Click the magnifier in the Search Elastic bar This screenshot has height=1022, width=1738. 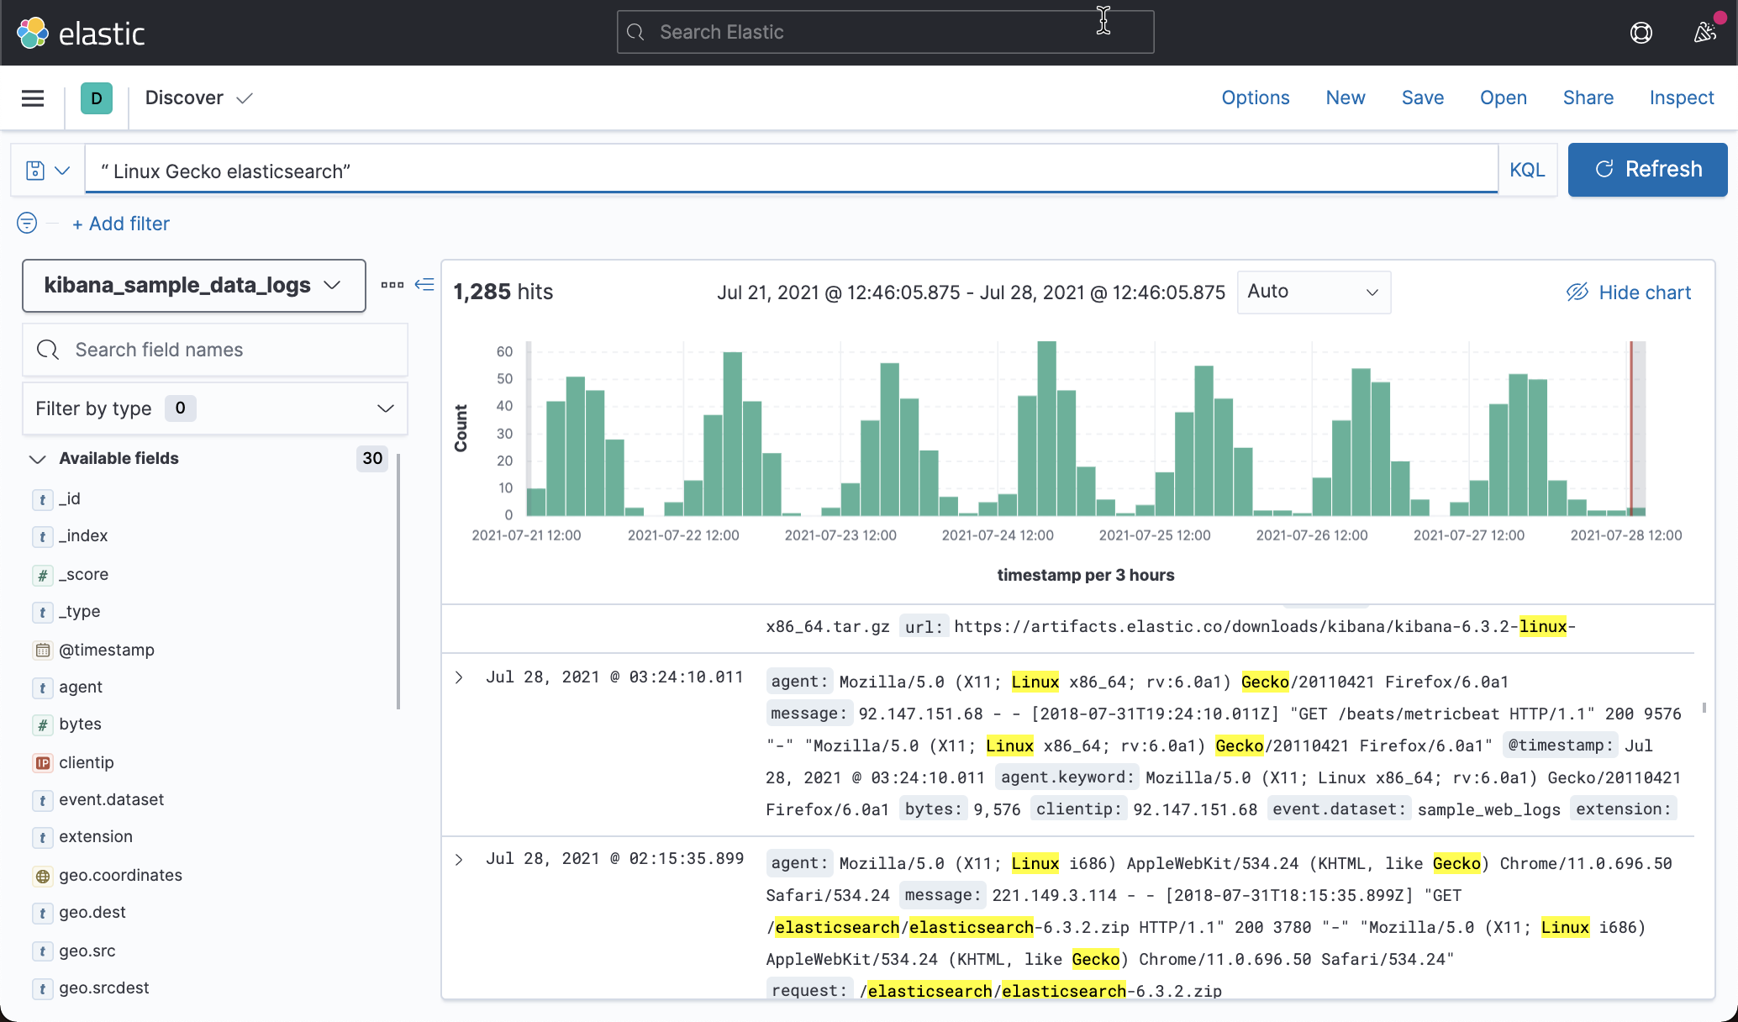(635, 31)
